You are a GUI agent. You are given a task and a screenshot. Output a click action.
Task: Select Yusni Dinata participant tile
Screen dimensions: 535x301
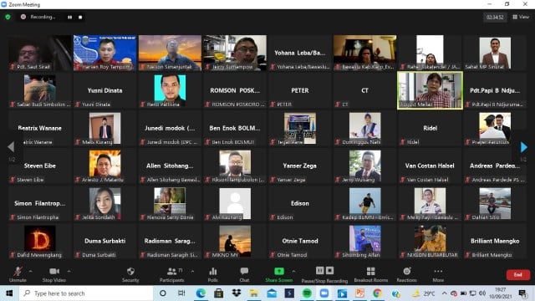(104, 90)
